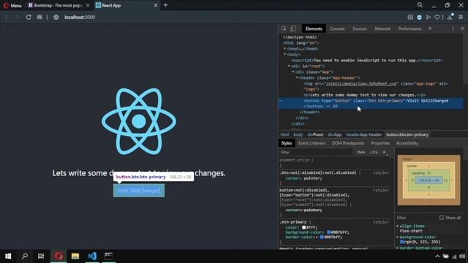Go forward to the next page
This screenshot has width=468, height=263.
(x=17, y=18)
